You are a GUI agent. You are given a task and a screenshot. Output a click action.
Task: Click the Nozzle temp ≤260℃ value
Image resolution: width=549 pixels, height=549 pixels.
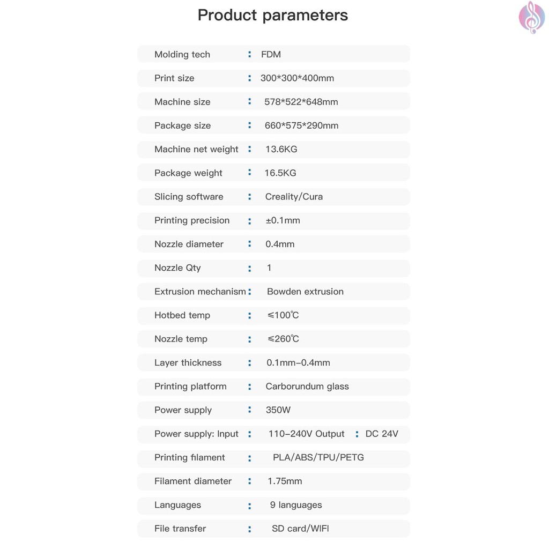283,339
